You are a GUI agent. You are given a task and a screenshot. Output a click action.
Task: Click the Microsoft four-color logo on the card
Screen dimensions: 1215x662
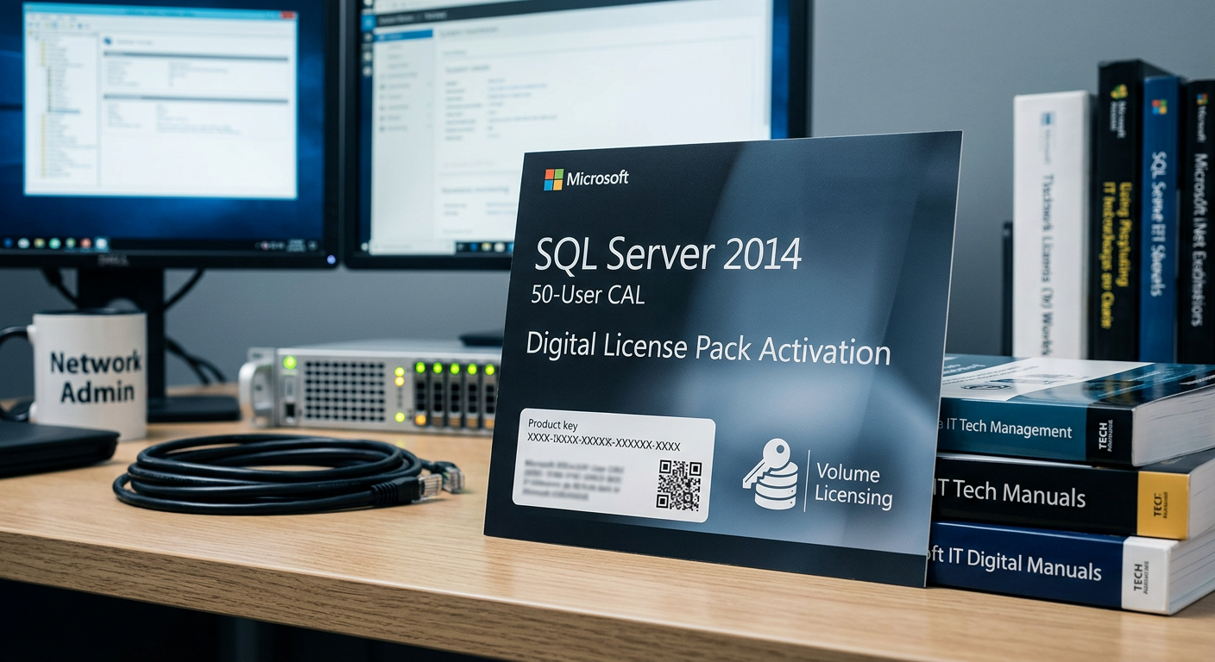point(553,179)
